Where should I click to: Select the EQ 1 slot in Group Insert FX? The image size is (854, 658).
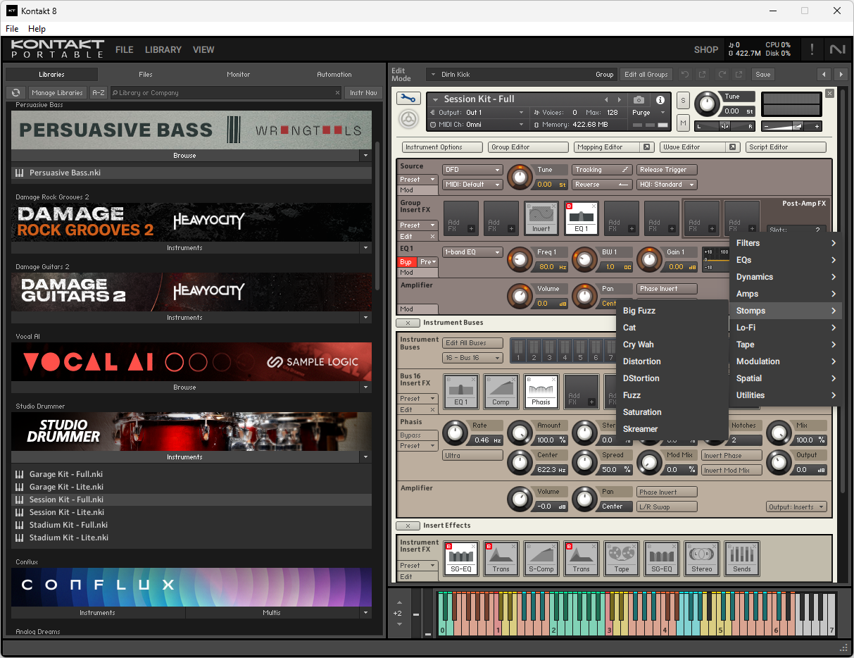582,218
